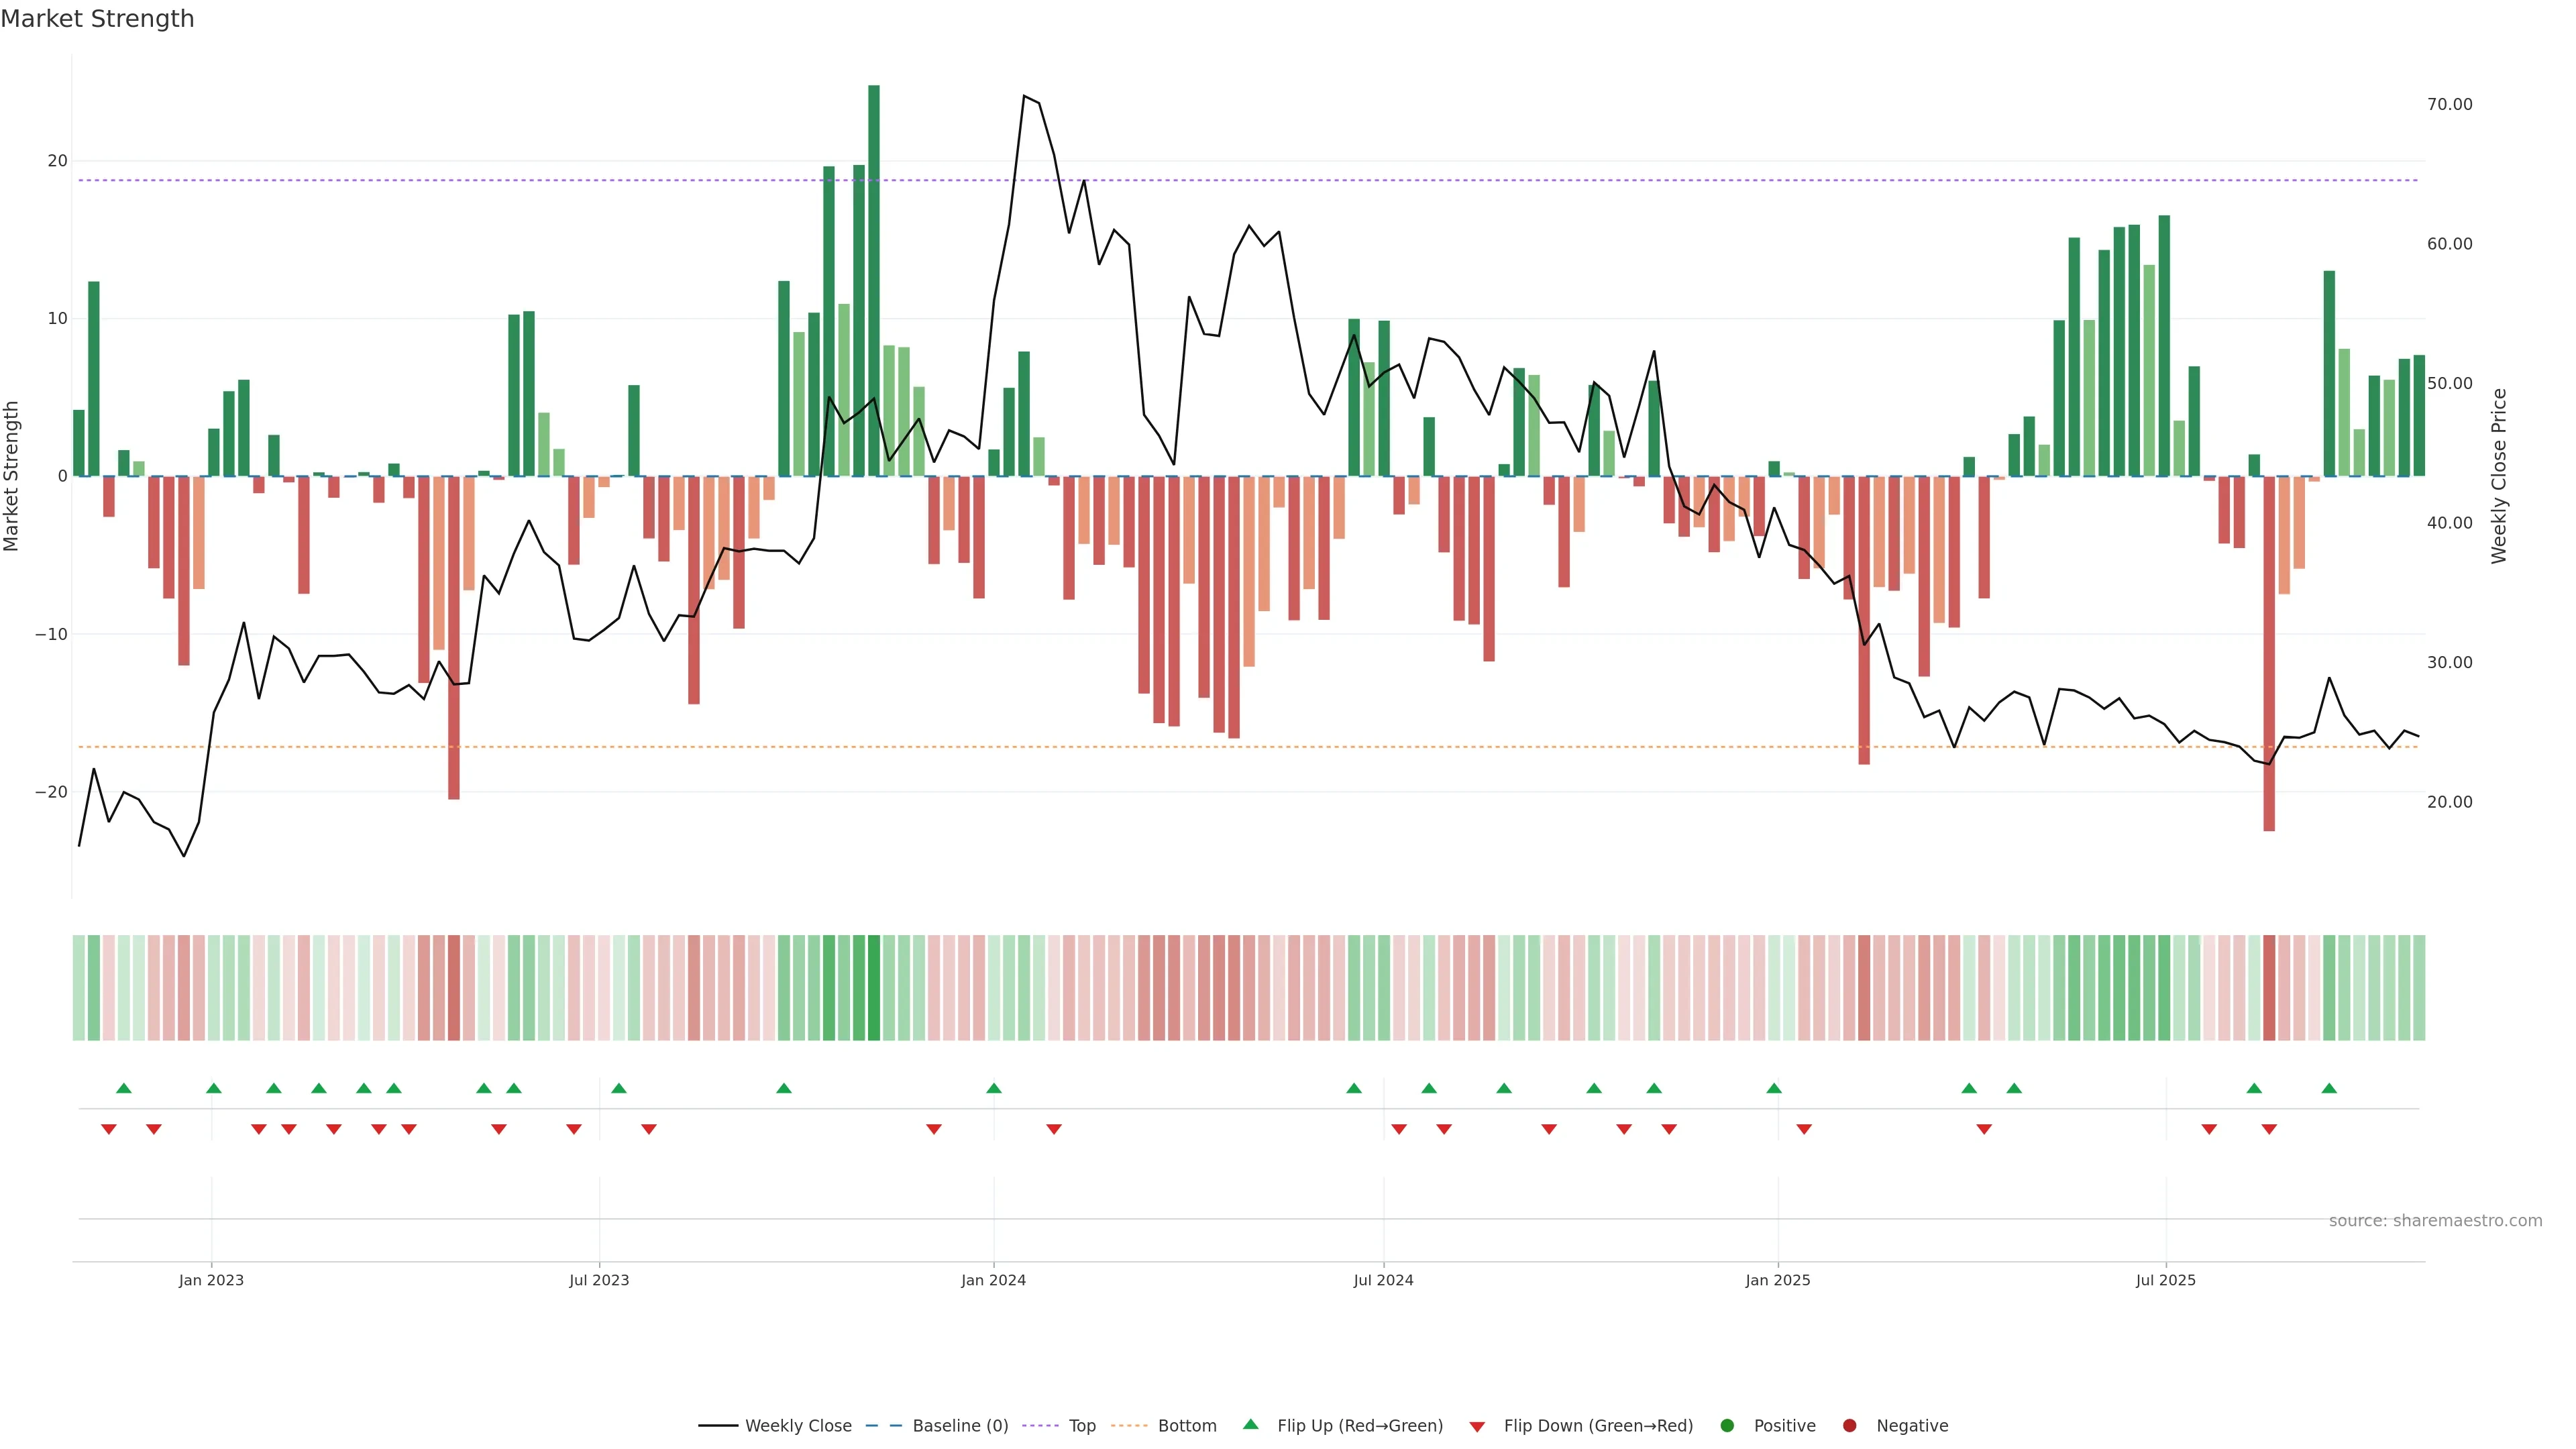Click the Market Strength chart title
The width and height of the screenshot is (2576, 1449).
[97, 18]
